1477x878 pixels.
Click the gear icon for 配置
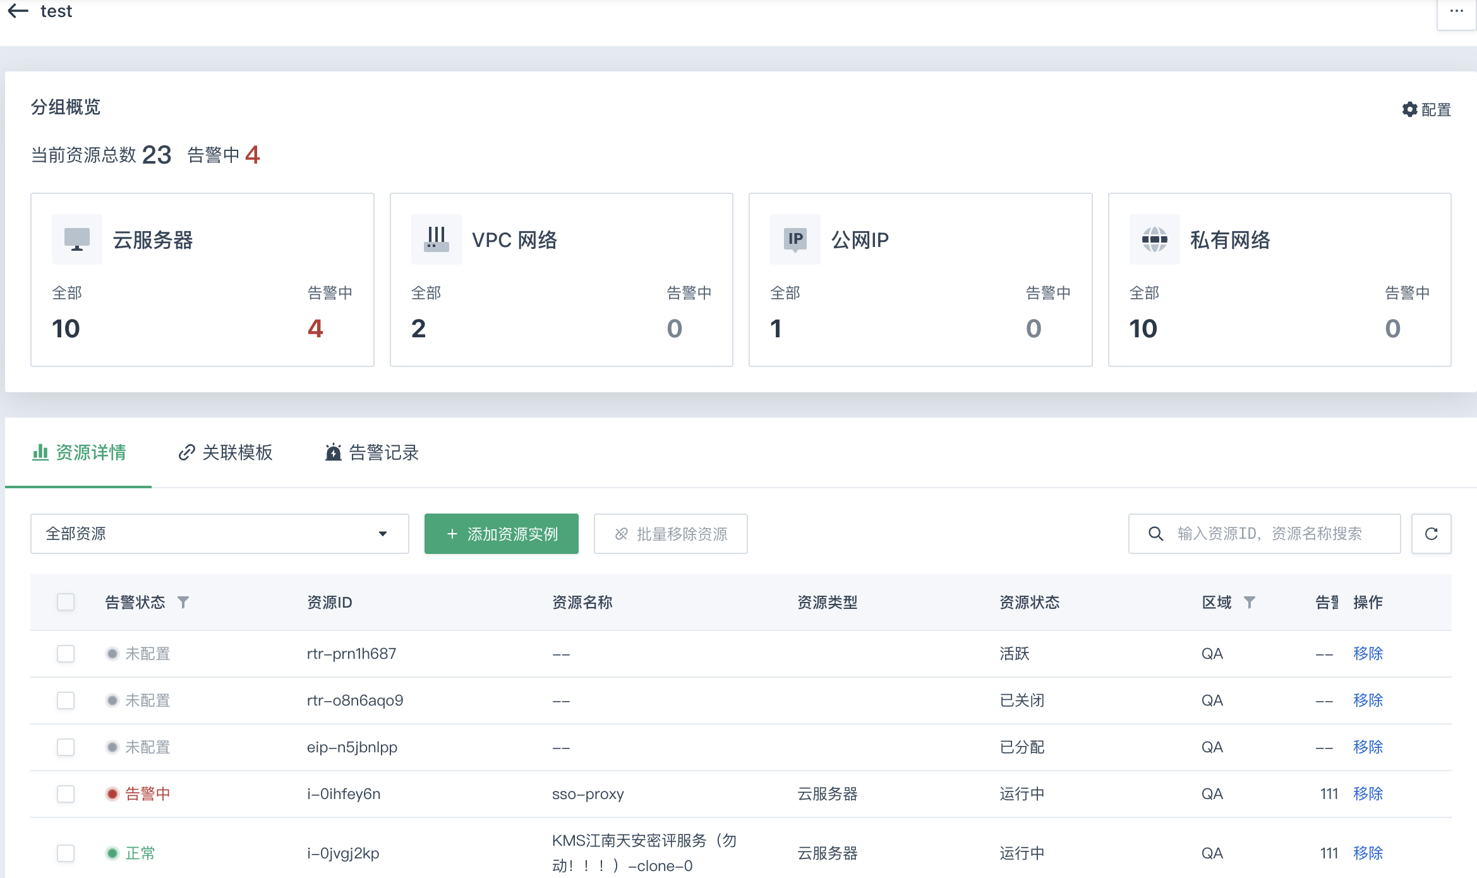point(1409,109)
